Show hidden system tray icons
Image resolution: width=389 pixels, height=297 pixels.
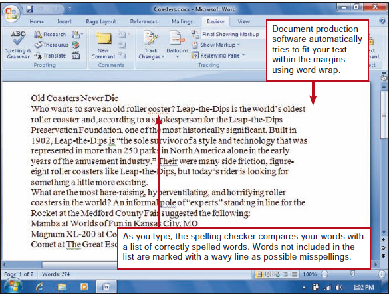(x=304, y=288)
